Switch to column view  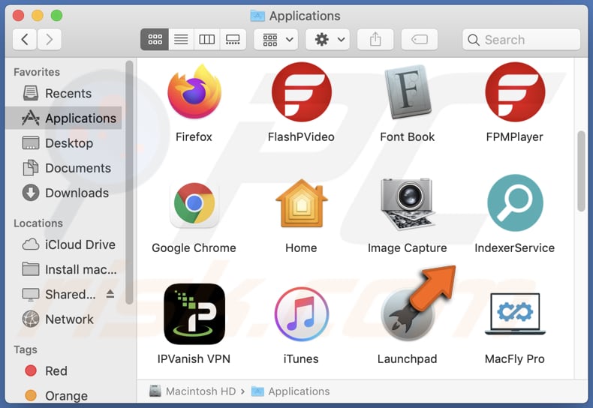click(207, 39)
